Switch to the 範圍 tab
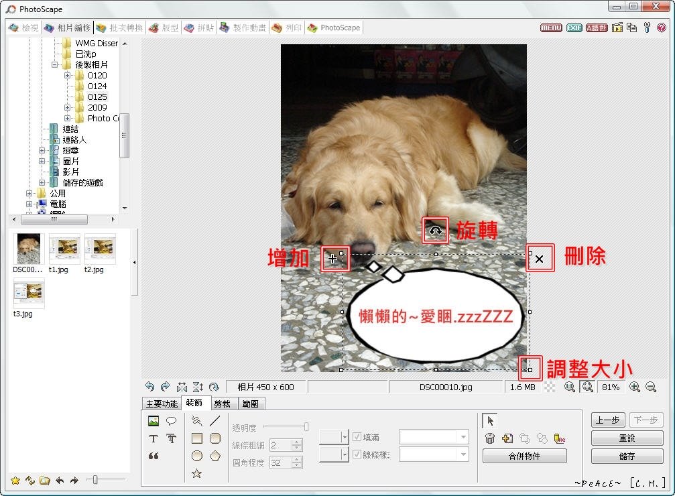The height and width of the screenshot is (496, 675). pyautogui.click(x=251, y=404)
